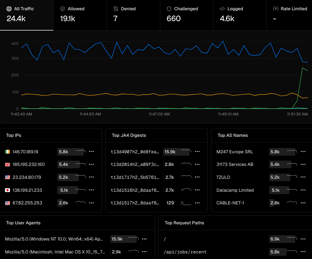Open the ellipsis menu for 146.70.189.19
The width and height of the screenshot is (312, 259).
[91, 152]
